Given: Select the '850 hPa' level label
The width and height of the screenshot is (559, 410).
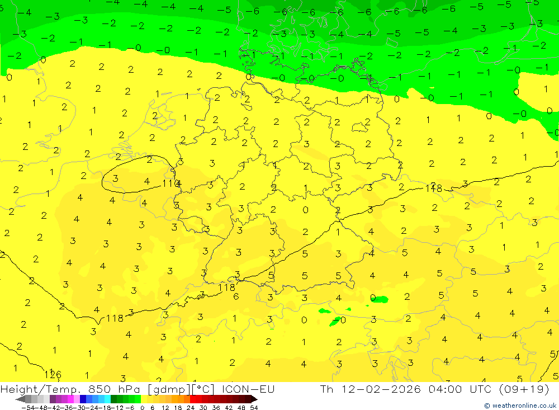Looking at the screenshot, I should coord(113,389).
